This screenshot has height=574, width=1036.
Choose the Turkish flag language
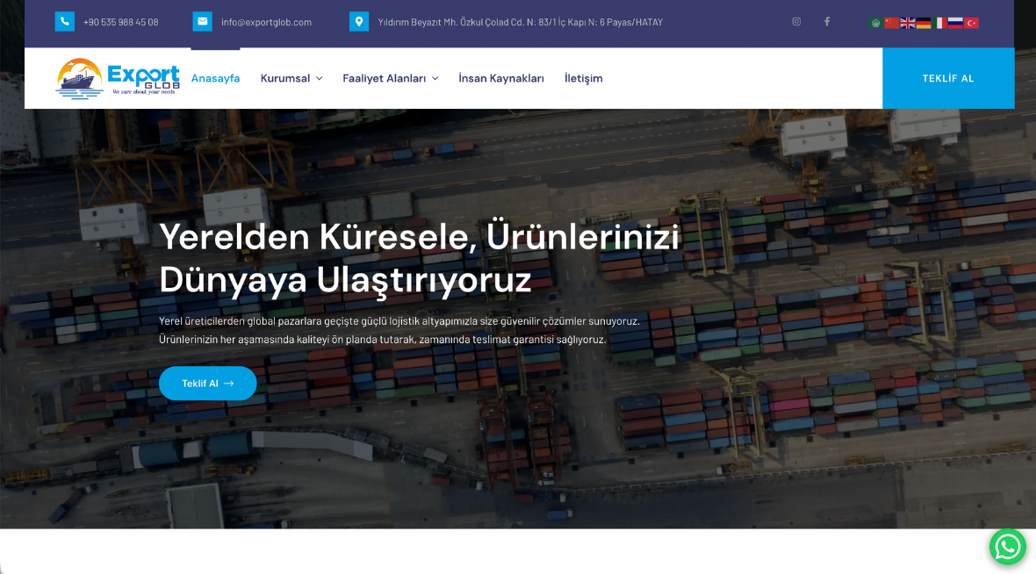coord(971,23)
